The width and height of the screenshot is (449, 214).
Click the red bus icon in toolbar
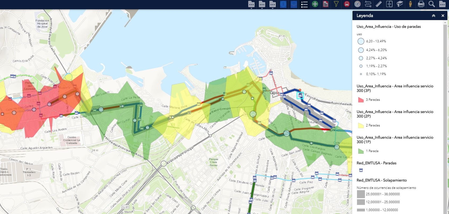click(347, 4)
